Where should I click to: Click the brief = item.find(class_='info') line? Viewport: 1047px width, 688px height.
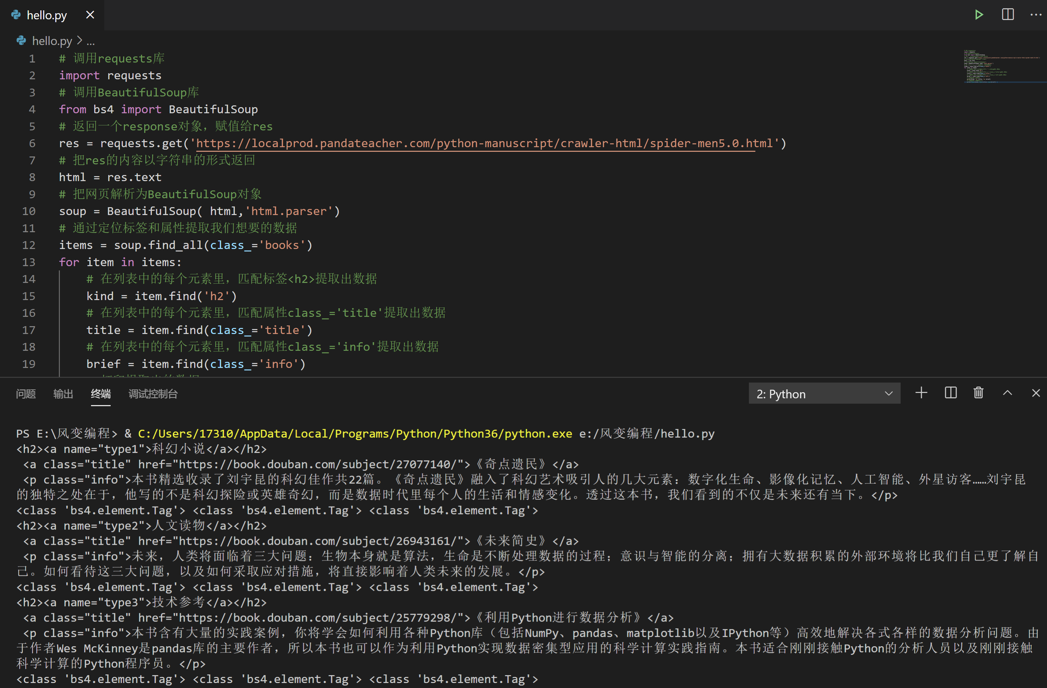click(196, 364)
